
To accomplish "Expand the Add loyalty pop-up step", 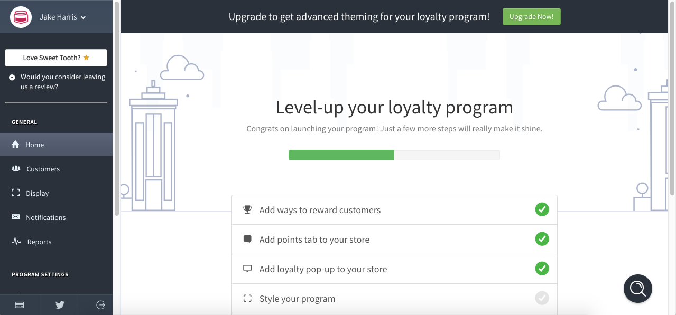I will (394, 269).
